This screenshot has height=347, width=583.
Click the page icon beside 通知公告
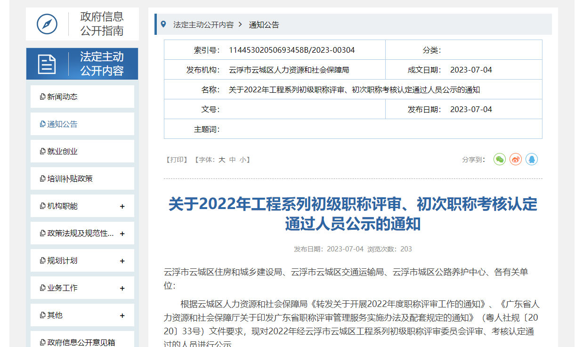pyautogui.click(x=43, y=124)
